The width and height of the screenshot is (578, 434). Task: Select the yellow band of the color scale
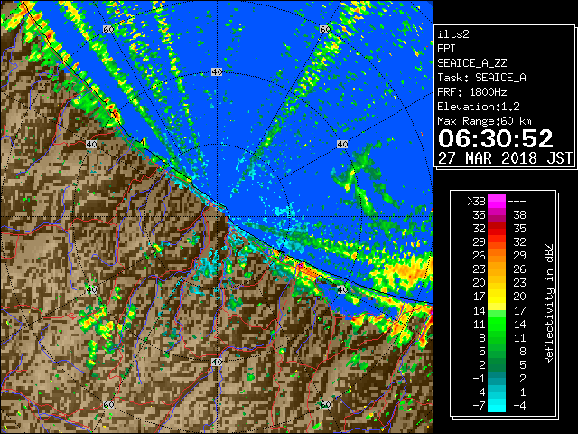tap(497, 297)
